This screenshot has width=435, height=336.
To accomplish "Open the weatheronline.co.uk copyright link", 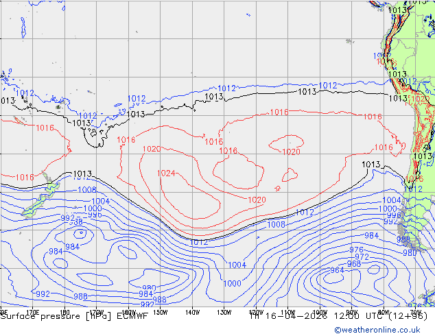I will point(377,330).
